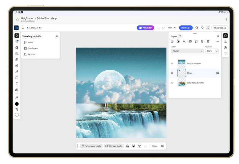This screenshot has width=239, height=164.
Task: Select the Rectangle shape tool
Action: click(17, 78)
